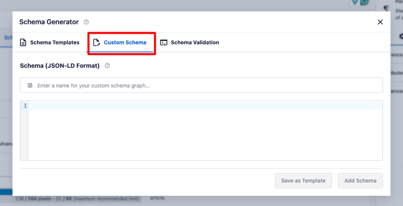Image resolution: width=403 pixels, height=206 pixels.
Task: Switch to the Schema Templates tab label
Action: coord(55,43)
